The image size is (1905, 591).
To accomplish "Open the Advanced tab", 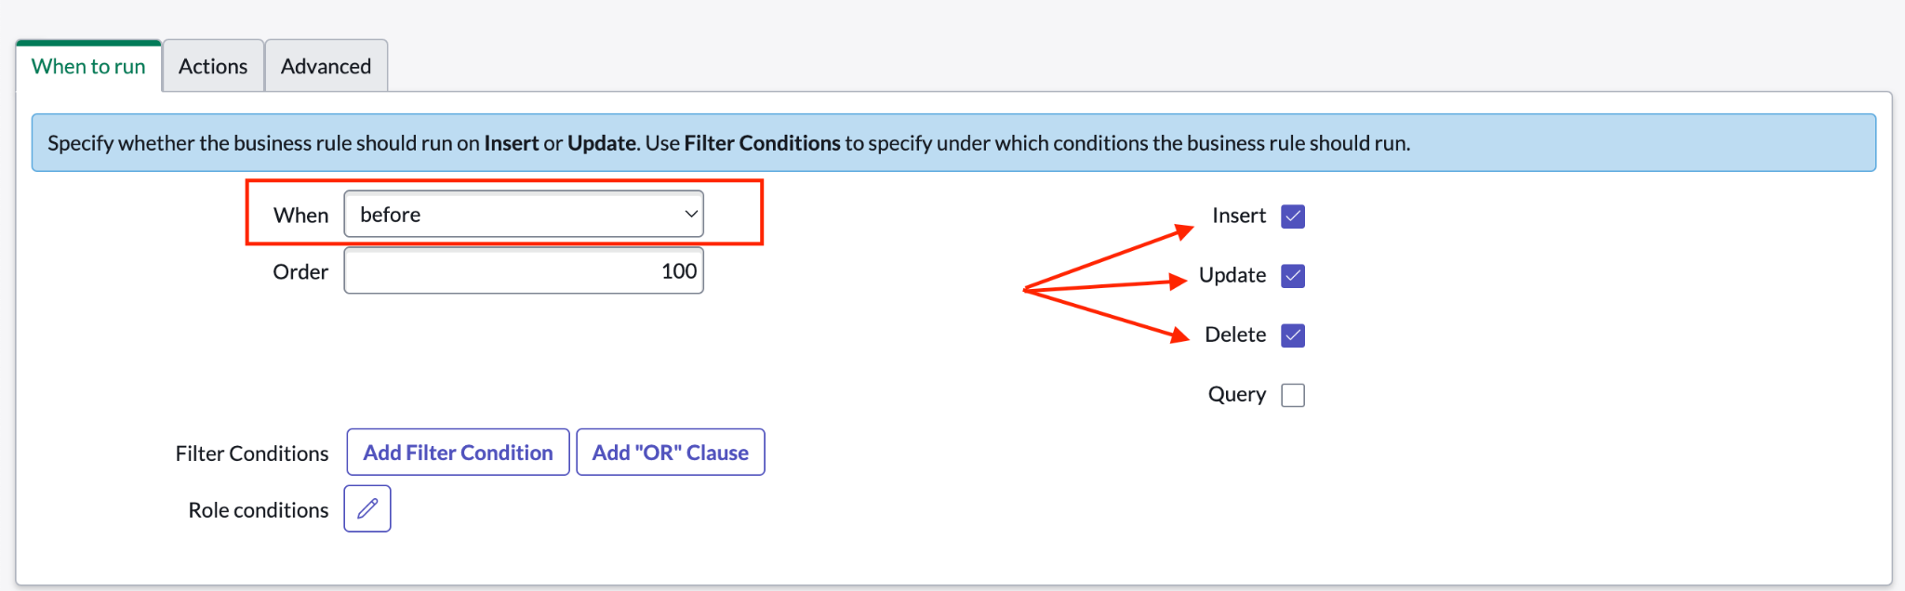I will point(326,65).
